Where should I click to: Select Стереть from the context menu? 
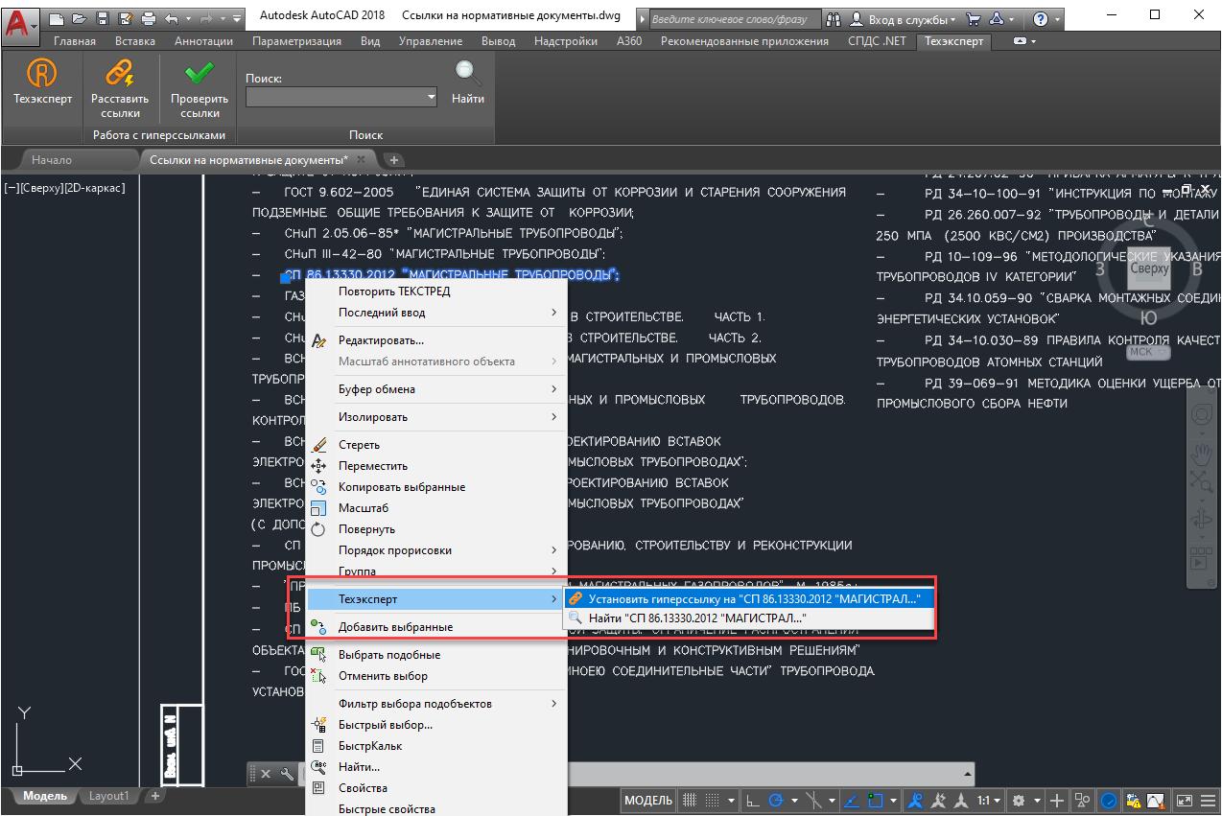click(x=359, y=445)
